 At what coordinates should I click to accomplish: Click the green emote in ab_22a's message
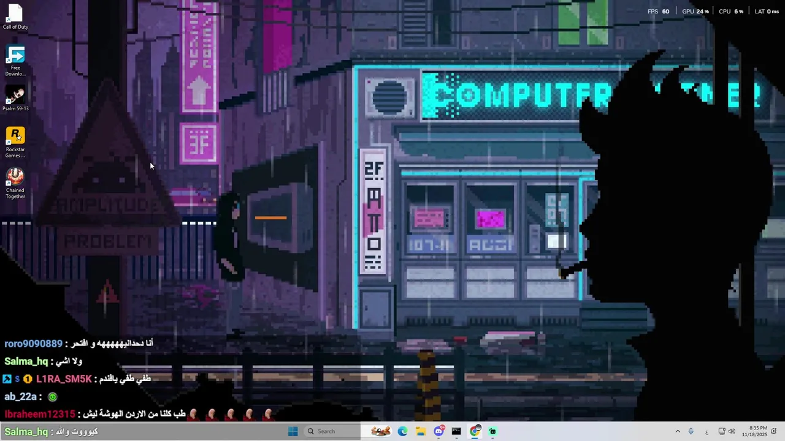click(x=52, y=397)
